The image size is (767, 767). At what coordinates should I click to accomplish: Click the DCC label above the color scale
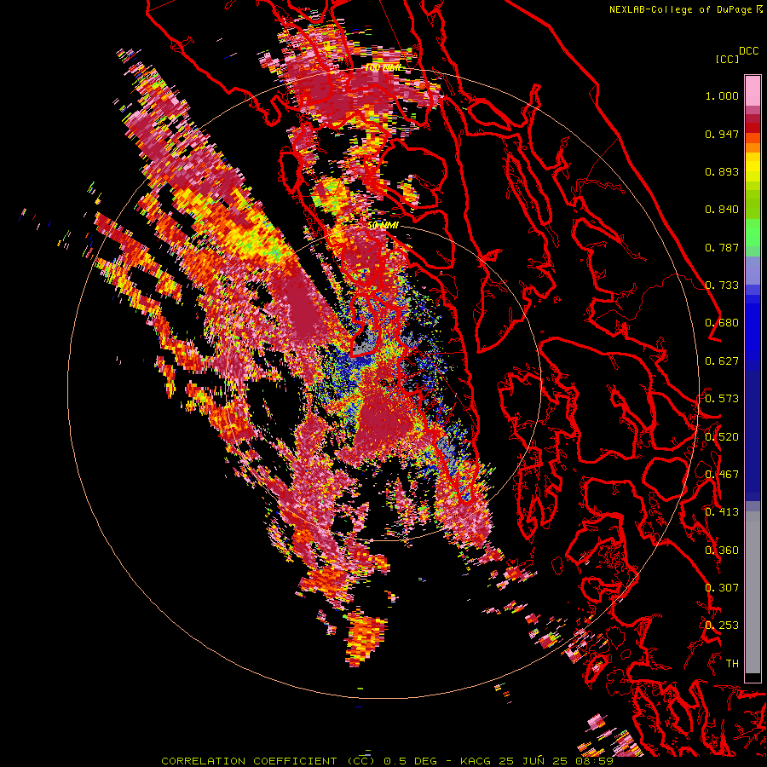748,51
